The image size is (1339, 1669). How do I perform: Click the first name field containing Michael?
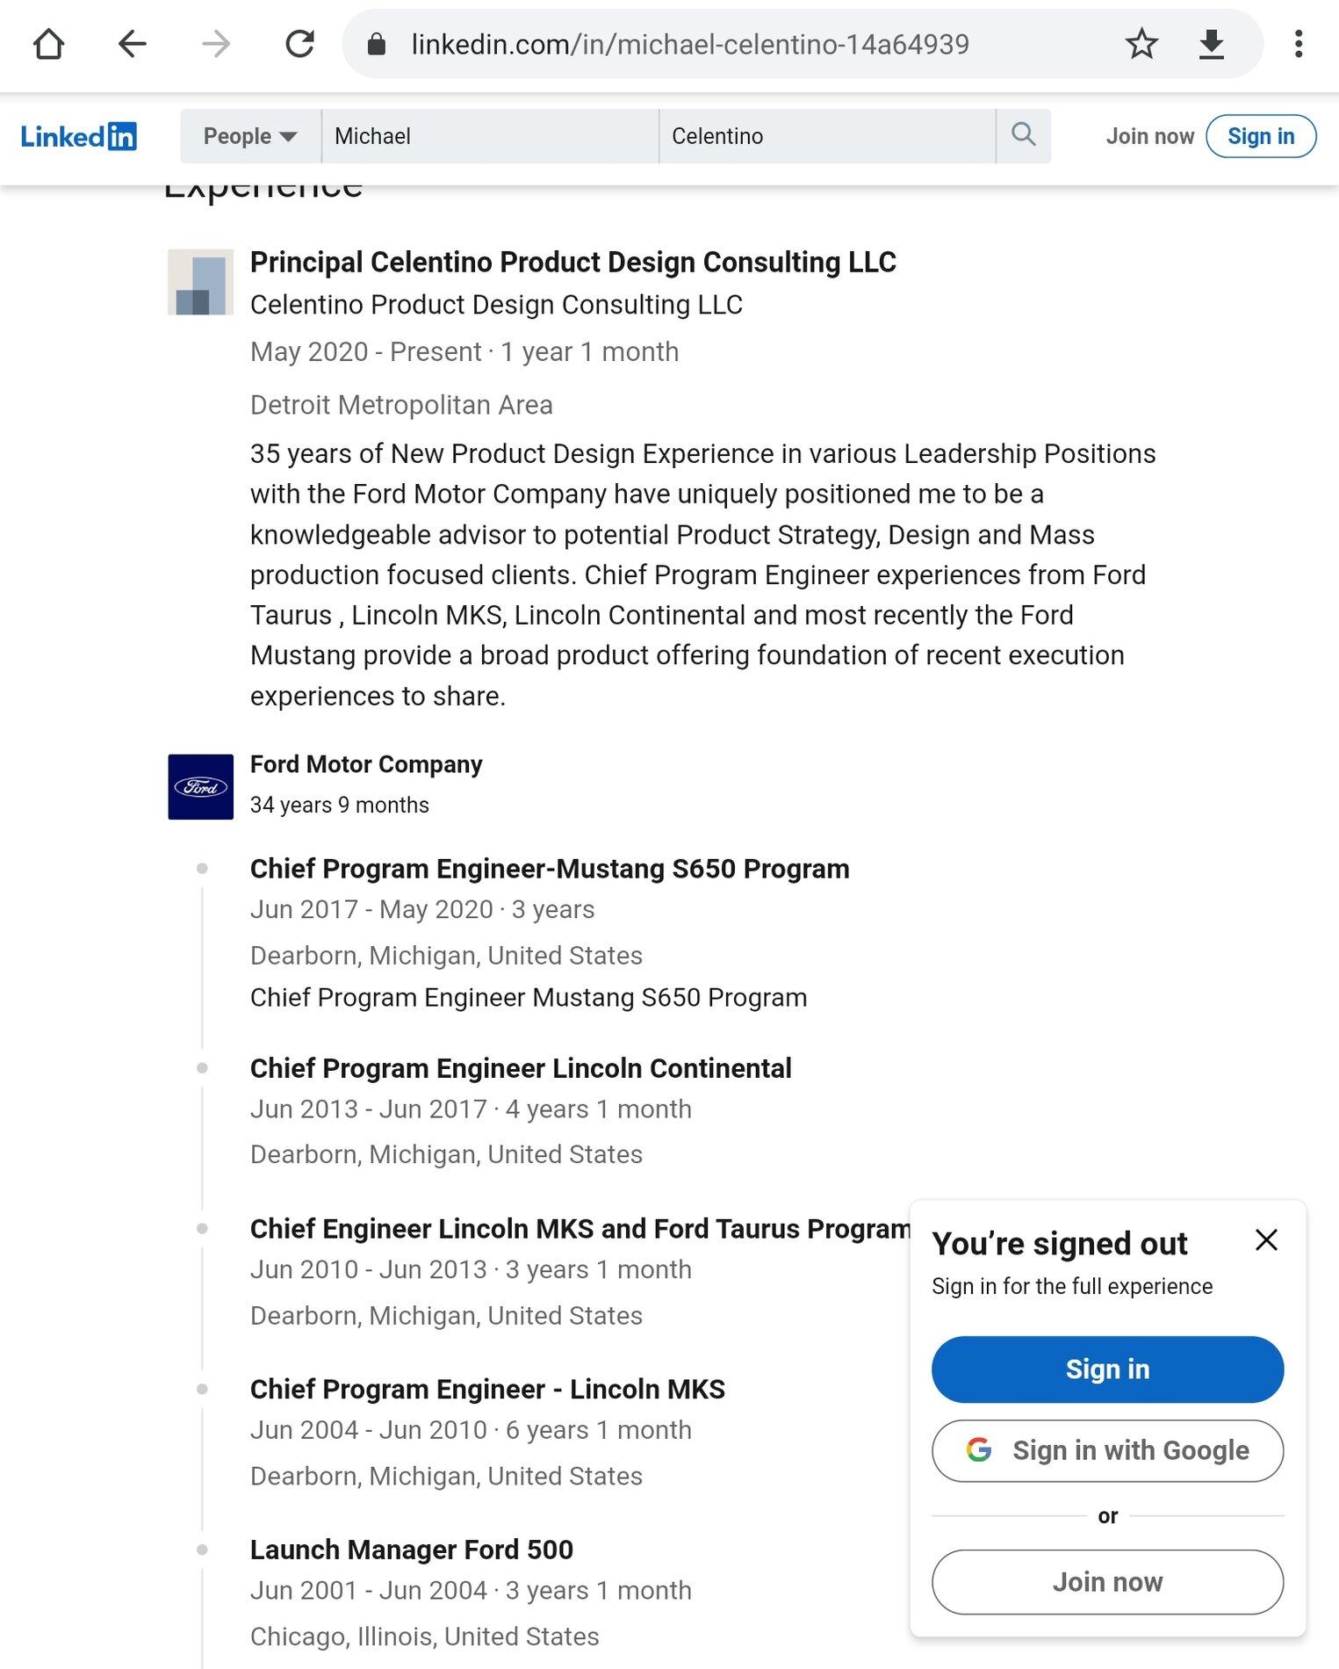point(490,136)
